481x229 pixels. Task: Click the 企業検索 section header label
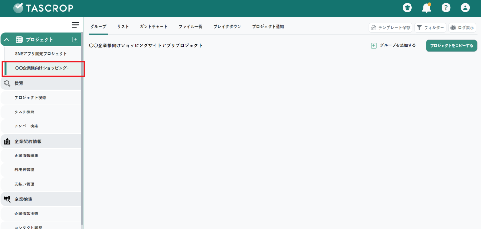(23, 199)
